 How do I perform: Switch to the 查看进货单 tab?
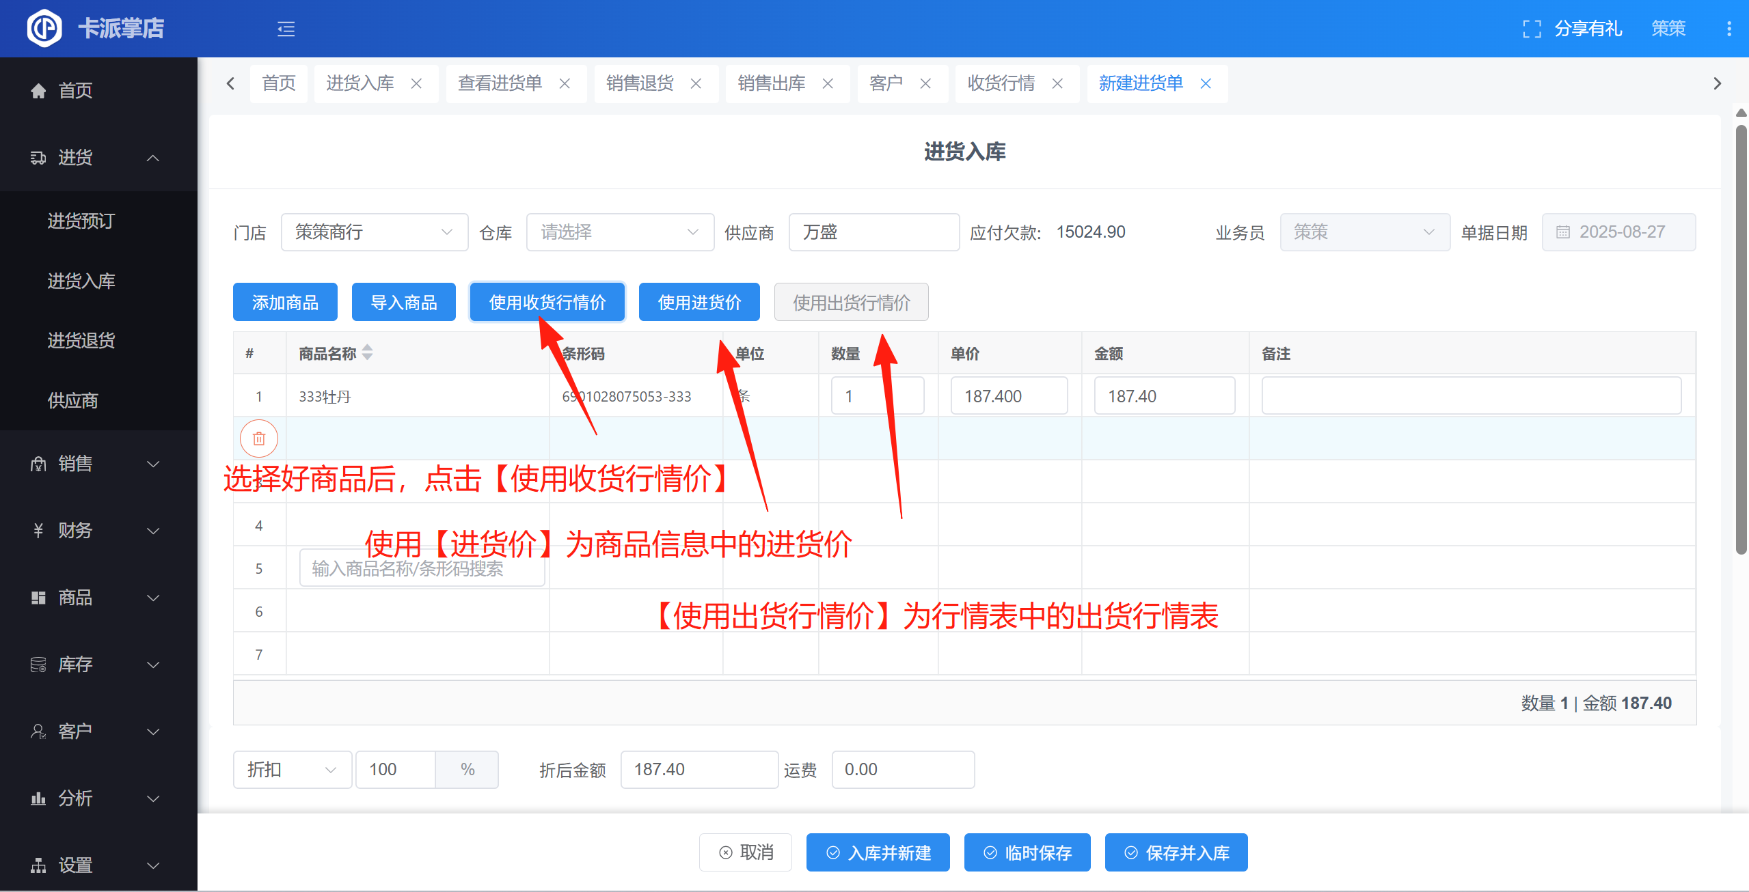(x=500, y=83)
